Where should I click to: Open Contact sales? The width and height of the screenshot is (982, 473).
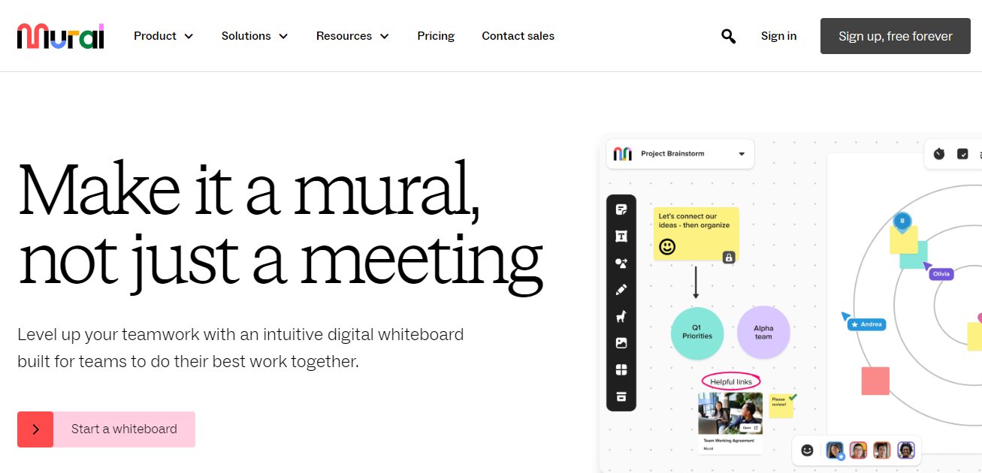[518, 36]
